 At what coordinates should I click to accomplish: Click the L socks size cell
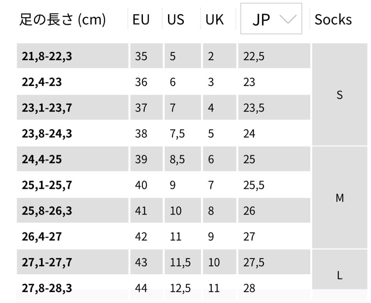(339, 275)
